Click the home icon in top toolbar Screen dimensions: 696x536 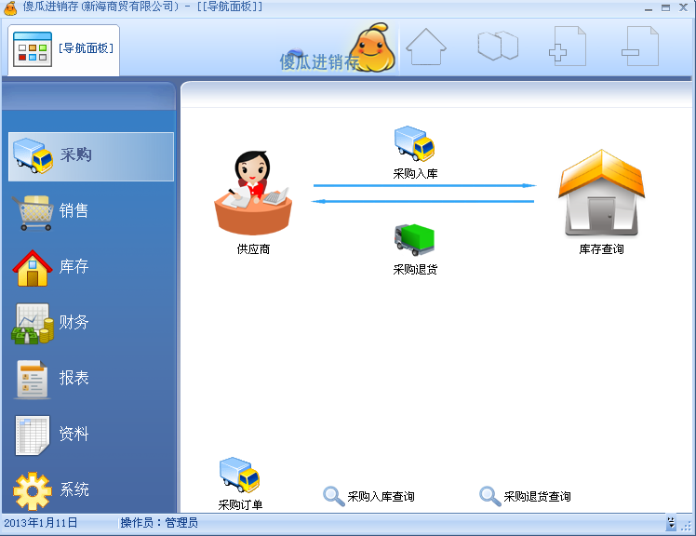(x=426, y=47)
